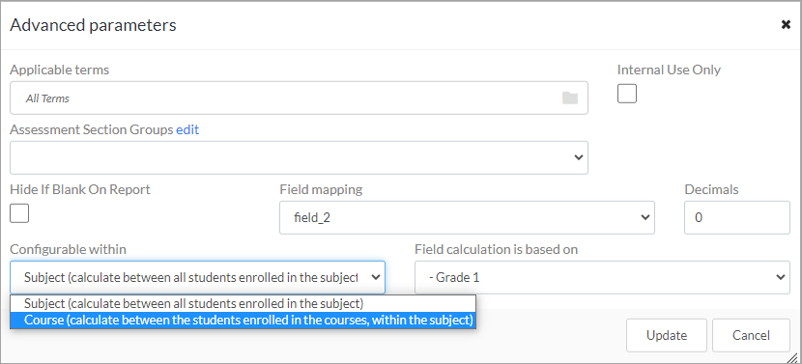Focus the Decimals input field
This screenshot has height=364, width=802.
point(737,217)
